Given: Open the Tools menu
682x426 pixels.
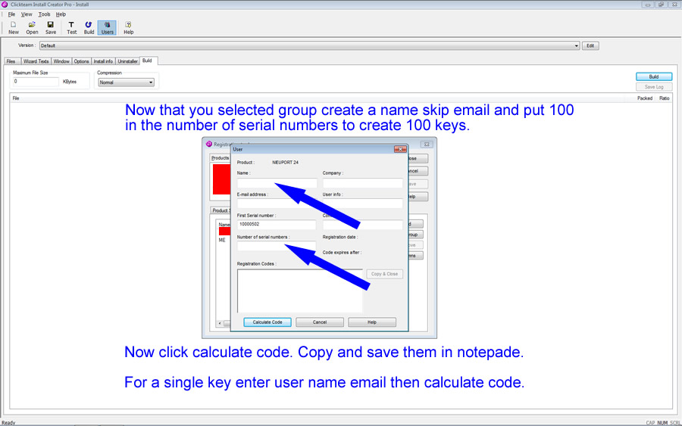Looking at the screenshot, I should [45, 14].
